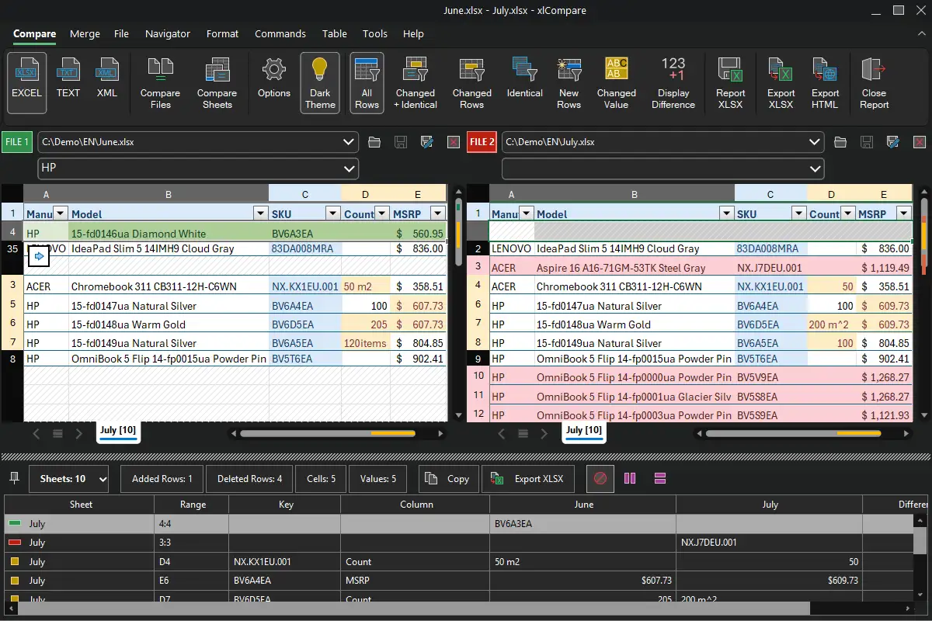
Task: Select the Report XLSX icon
Action: 729,83
